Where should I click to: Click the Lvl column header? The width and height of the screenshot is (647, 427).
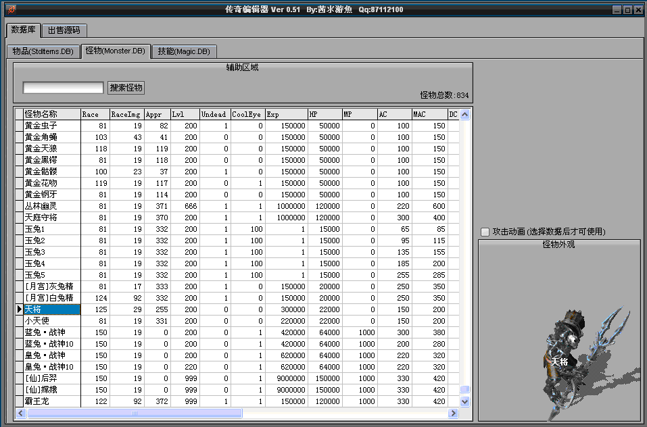point(185,114)
